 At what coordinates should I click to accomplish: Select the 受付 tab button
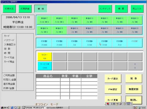(x=41, y=9)
